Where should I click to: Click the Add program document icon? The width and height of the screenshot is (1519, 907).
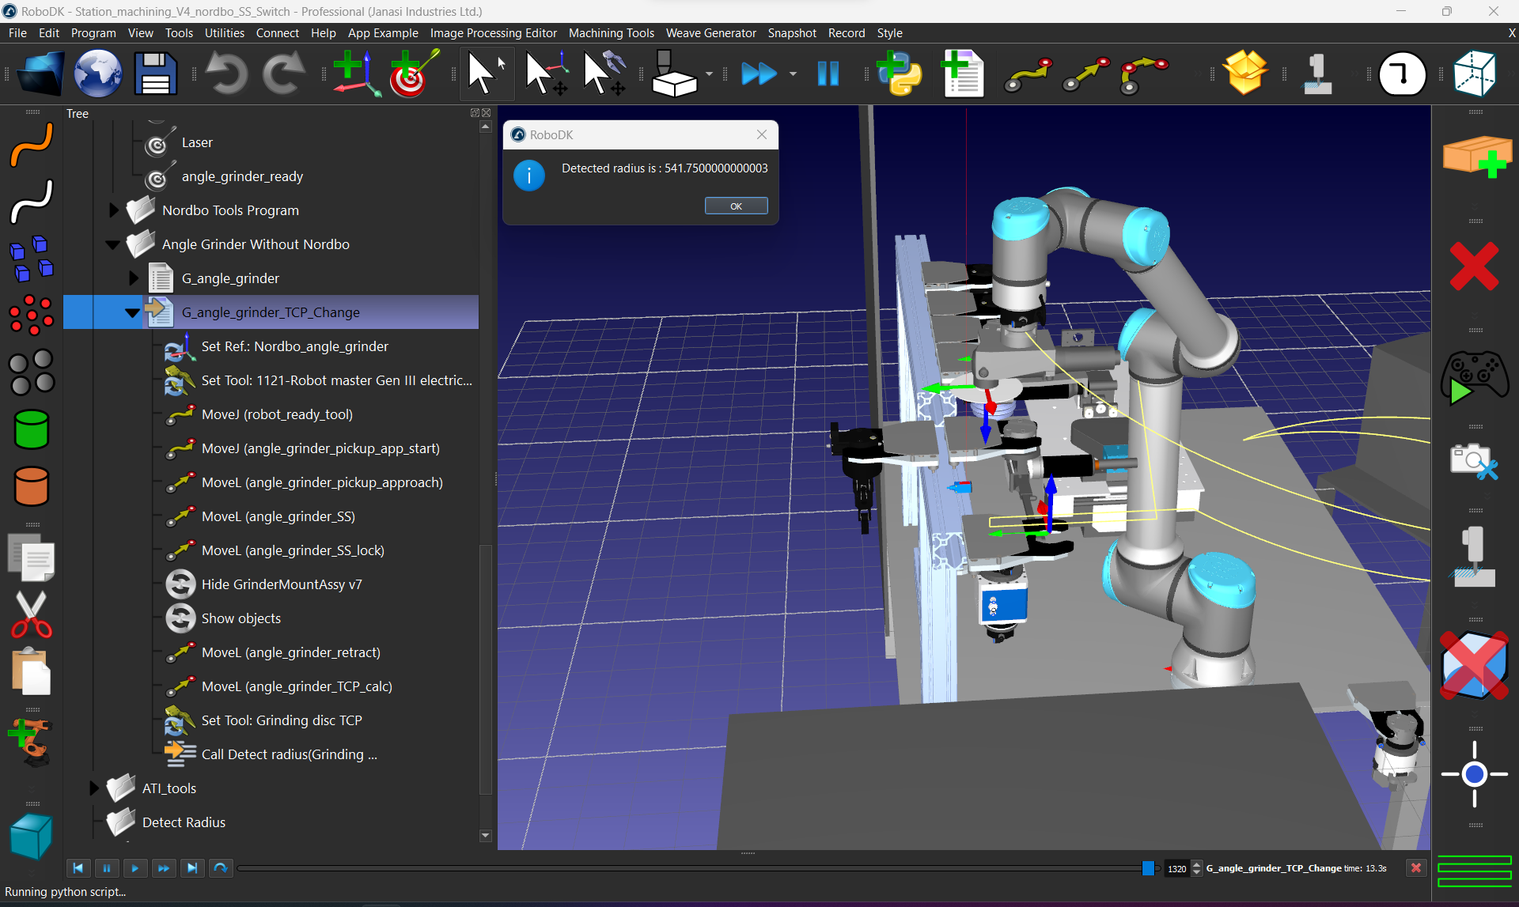[x=963, y=74]
